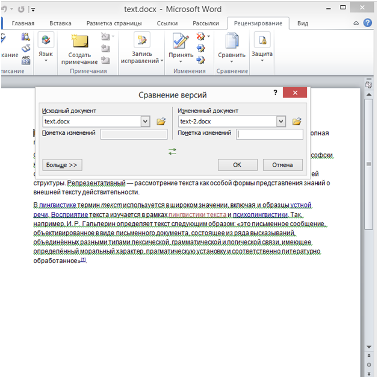Open the Research (reference lookup) icon

tap(25, 37)
